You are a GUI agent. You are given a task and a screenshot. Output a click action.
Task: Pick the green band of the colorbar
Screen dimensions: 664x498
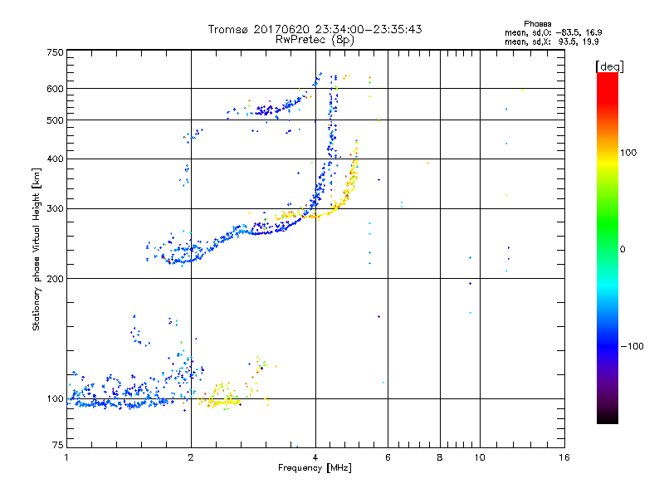tap(607, 241)
